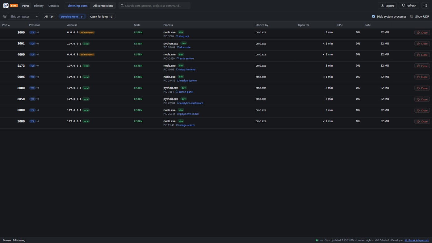
Task: Click the auth-service project folder
Action: click(x=185, y=58)
